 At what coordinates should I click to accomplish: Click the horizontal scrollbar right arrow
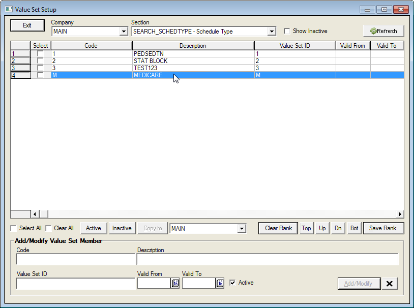click(x=400, y=214)
